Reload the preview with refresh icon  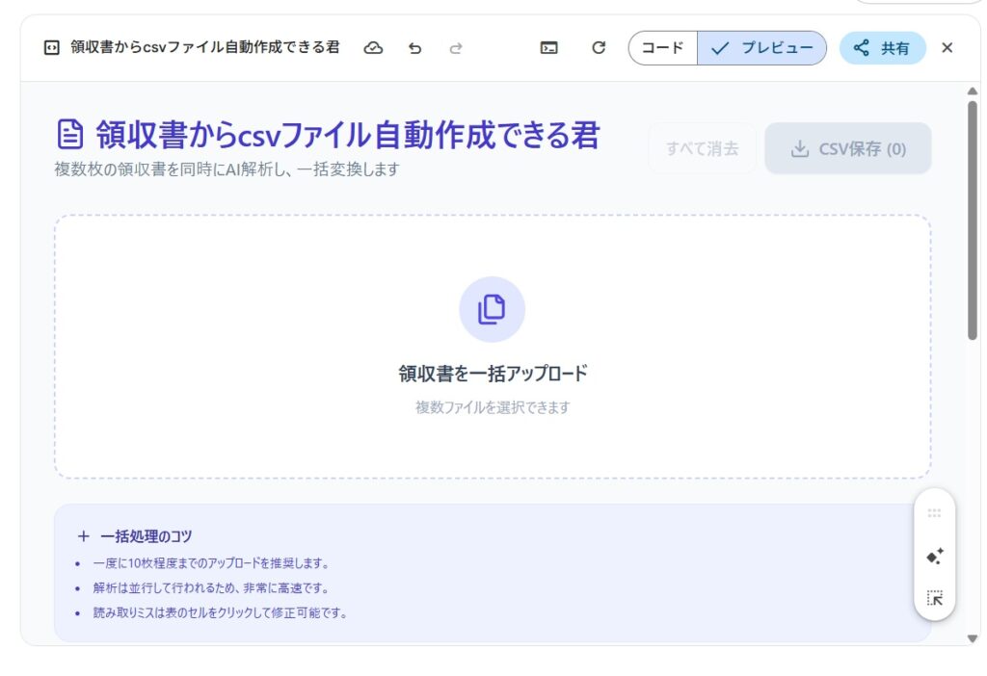click(599, 48)
